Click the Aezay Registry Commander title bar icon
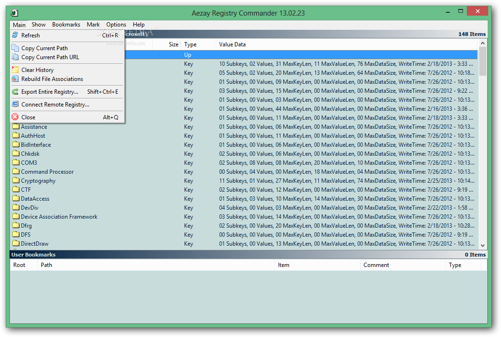The height and width of the screenshot is (337, 501). [x=14, y=13]
